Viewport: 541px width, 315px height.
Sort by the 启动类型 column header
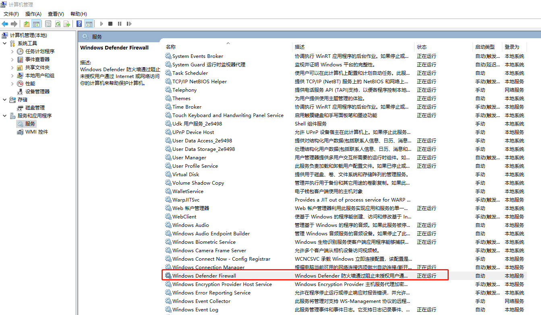point(488,47)
